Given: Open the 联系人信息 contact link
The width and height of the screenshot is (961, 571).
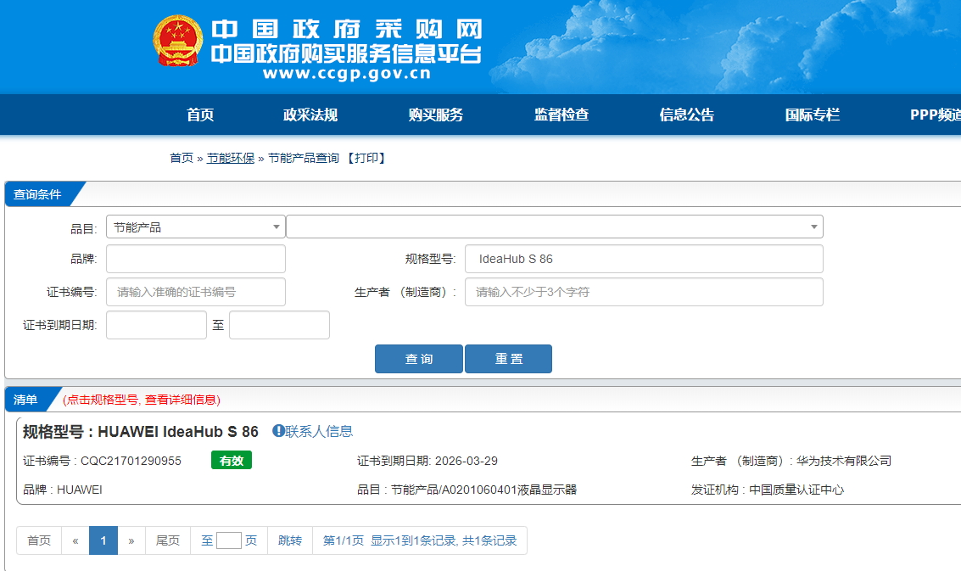Looking at the screenshot, I should 319,431.
